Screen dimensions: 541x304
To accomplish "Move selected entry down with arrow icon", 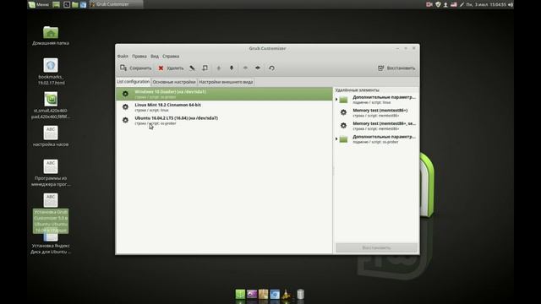I will (x=232, y=68).
